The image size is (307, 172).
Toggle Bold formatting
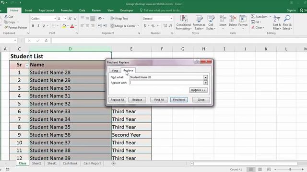click(33, 26)
